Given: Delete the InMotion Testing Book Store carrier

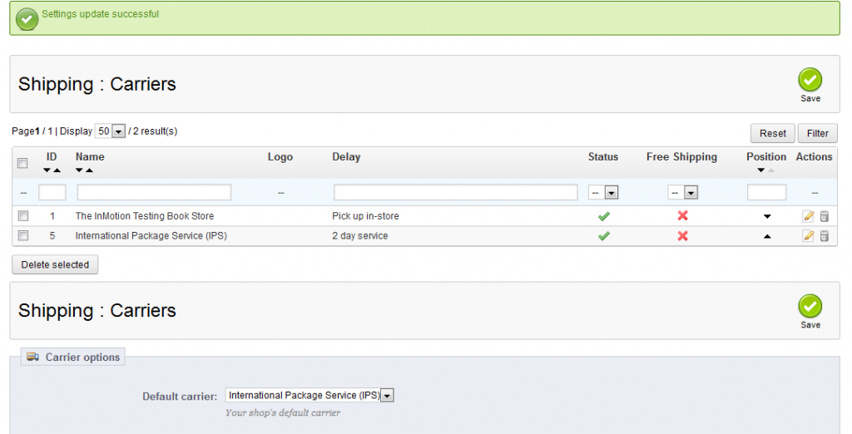Looking at the screenshot, I should click(825, 216).
